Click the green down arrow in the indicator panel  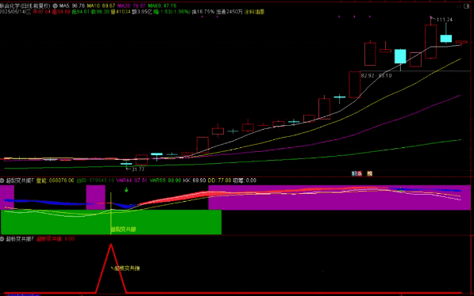click(126, 190)
